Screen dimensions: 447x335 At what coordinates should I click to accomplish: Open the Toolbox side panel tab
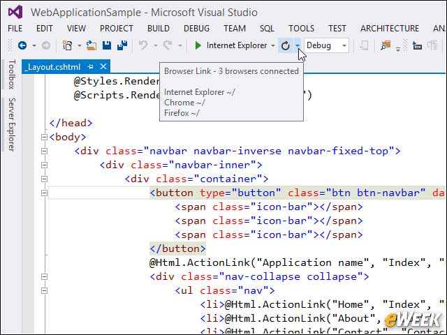[11, 75]
